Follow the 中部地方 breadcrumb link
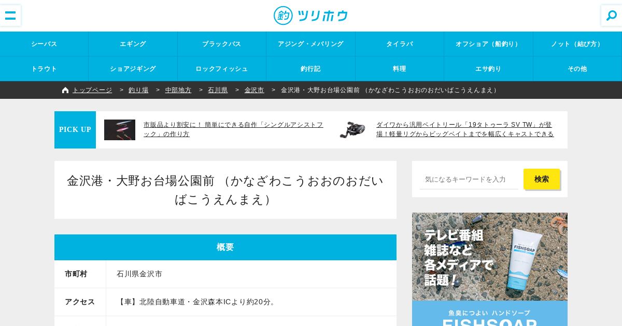622x326 pixels. click(x=178, y=90)
